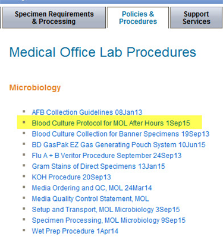The height and width of the screenshot is (246, 223).
Task: Click bullet beside KOH Procedure entry
Action: coord(24,176)
